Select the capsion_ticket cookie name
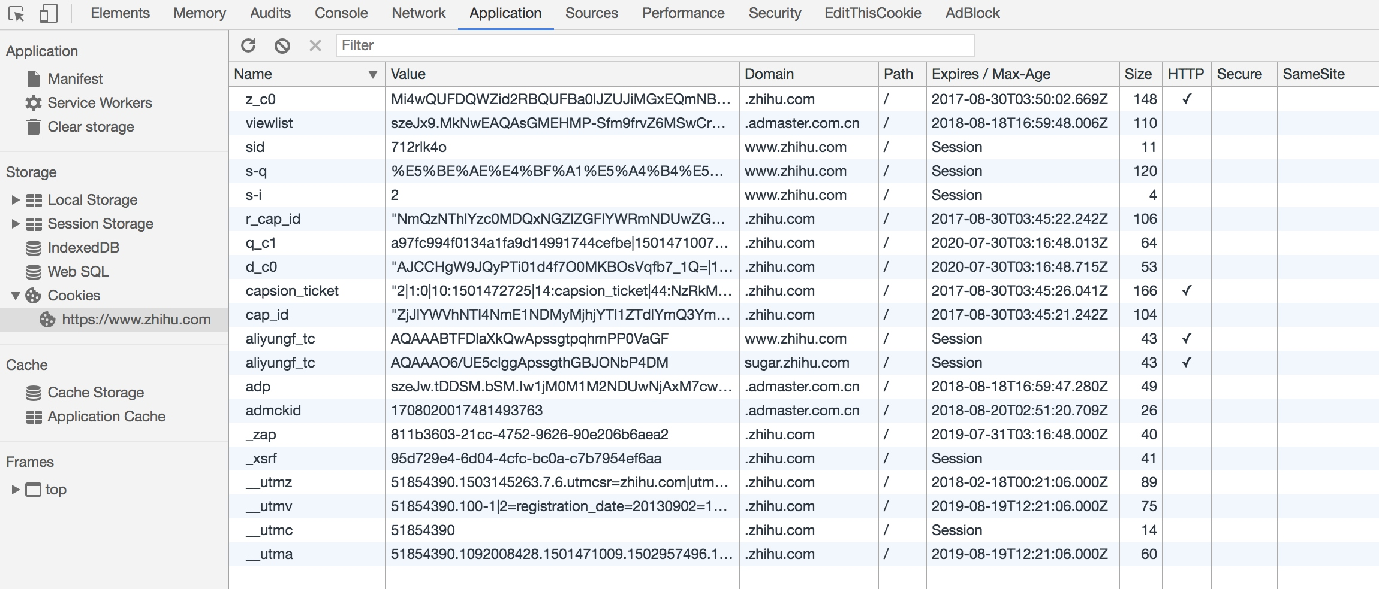1379x589 pixels. click(292, 291)
